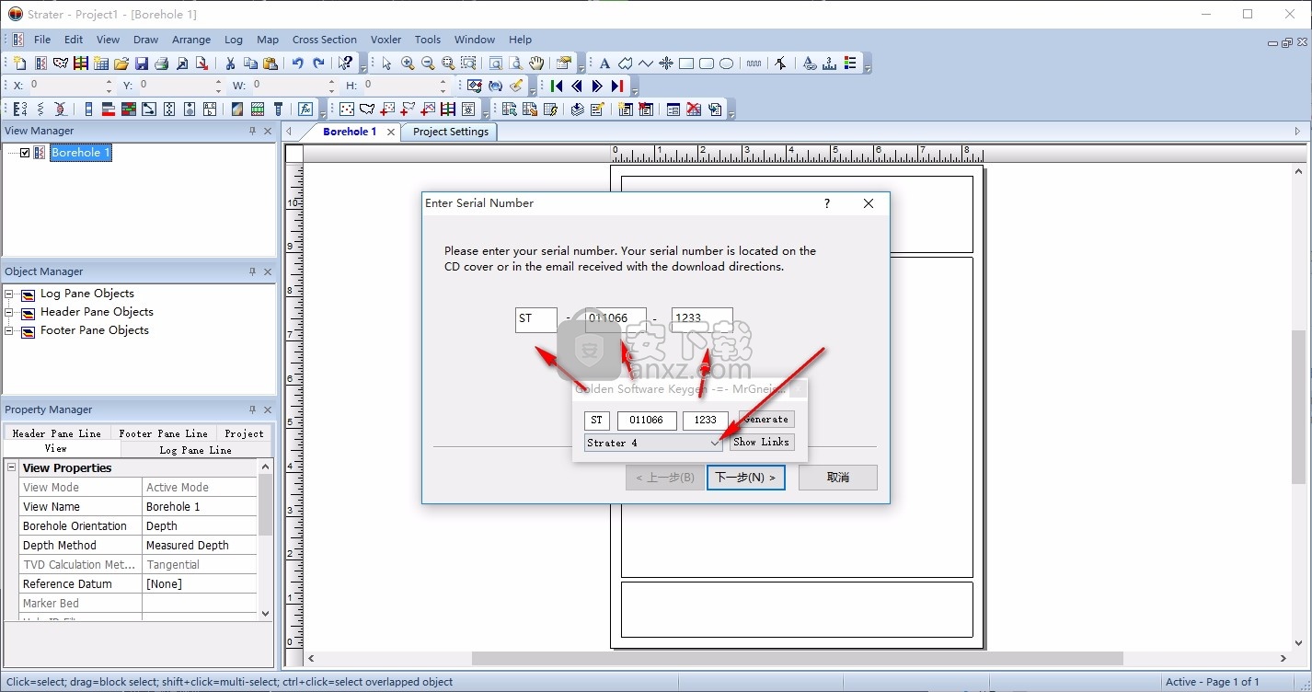The width and height of the screenshot is (1312, 692).
Task: Click the Redo arrow icon
Action: [318, 63]
